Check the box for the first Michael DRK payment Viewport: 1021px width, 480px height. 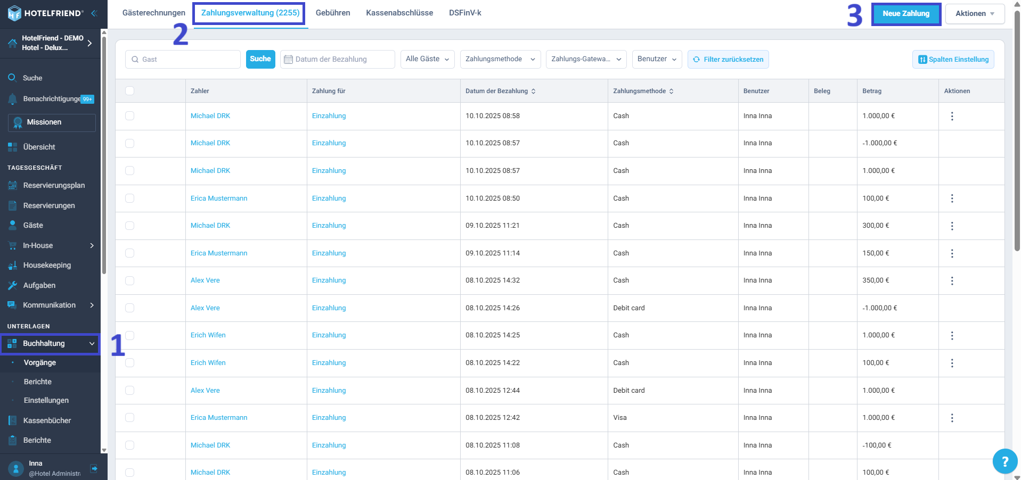129,116
